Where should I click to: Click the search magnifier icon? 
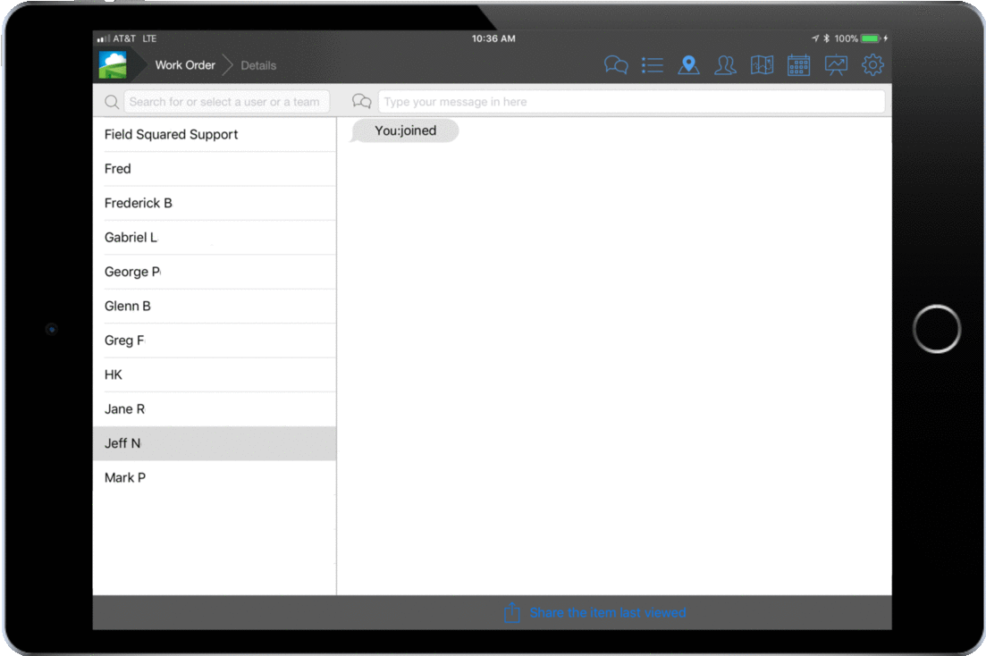(x=111, y=101)
